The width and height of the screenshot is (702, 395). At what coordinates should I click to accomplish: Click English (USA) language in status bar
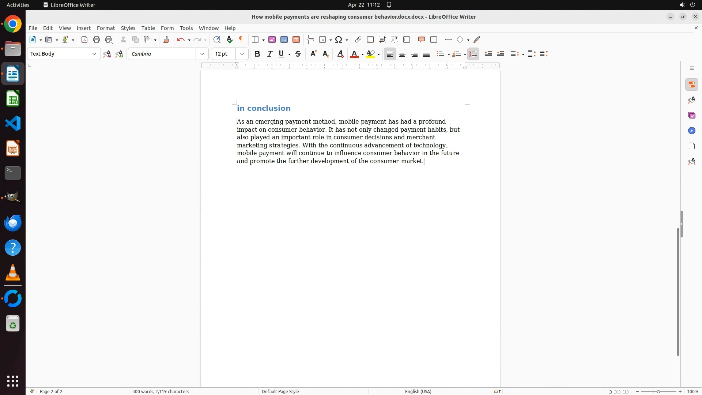418,391
